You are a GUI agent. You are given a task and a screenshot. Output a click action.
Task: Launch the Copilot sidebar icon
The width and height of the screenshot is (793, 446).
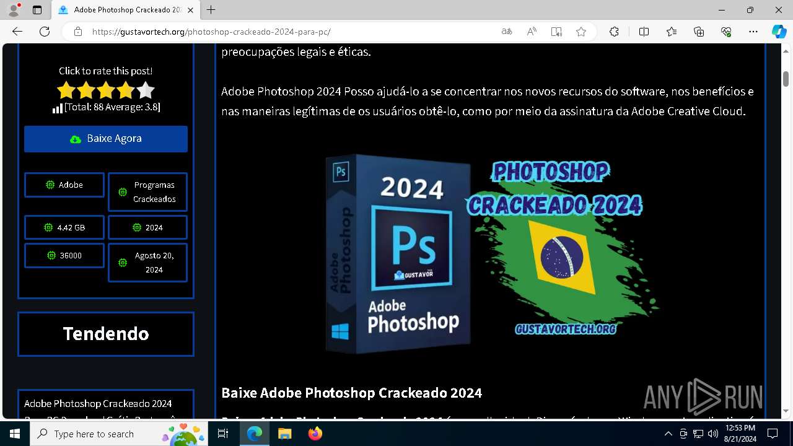pyautogui.click(x=779, y=32)
